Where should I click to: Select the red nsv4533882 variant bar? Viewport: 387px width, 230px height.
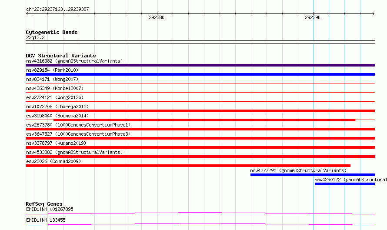coord(200,157)
